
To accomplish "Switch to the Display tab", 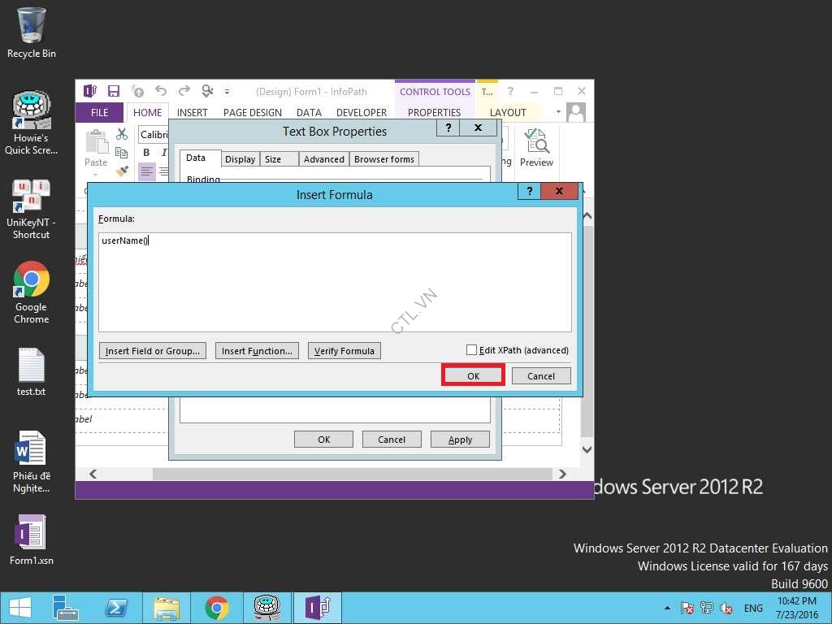I will point(240,159).
